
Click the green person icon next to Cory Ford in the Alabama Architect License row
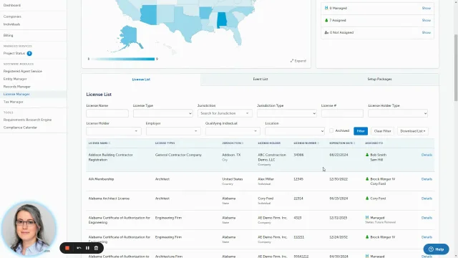pos(367,199)
